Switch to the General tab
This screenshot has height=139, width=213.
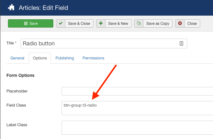pyautogui.click(x=17, y=58)
